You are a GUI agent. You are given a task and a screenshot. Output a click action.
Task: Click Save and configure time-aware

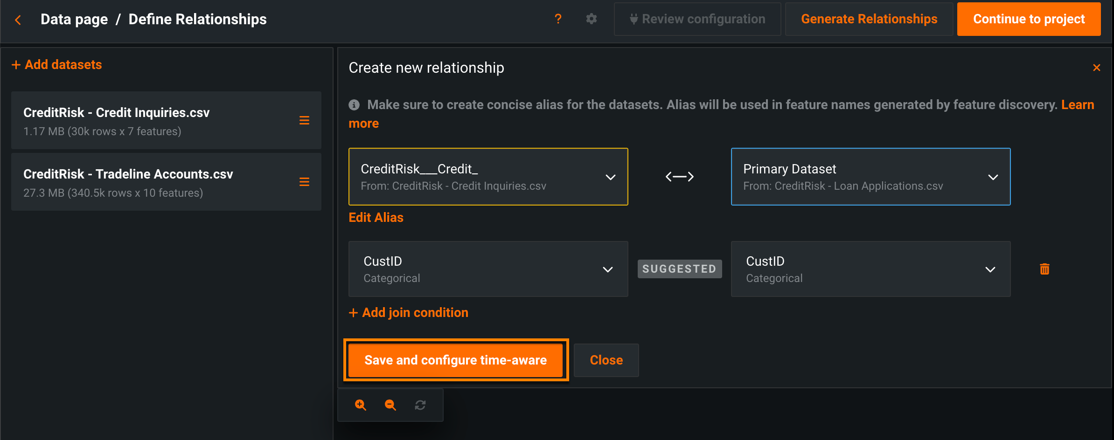click(x=455, y=360)
